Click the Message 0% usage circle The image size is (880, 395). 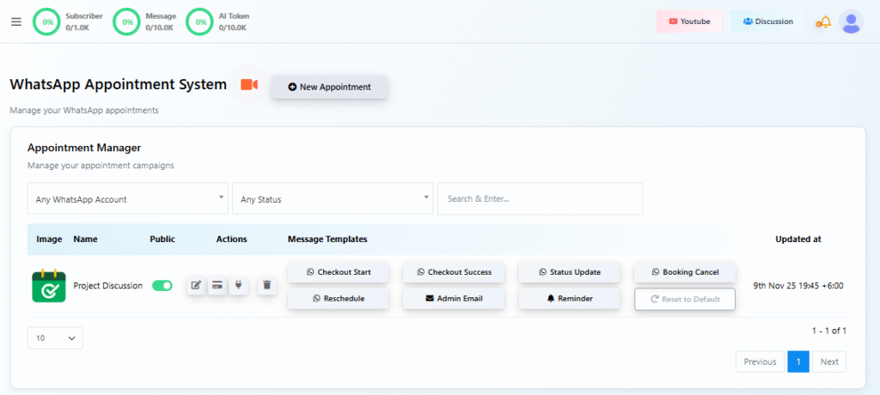tap(126, 21)
